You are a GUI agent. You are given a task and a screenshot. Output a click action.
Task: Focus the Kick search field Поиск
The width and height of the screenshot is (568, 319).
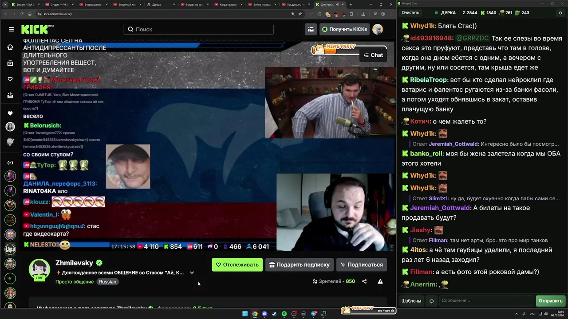[x=199, y=29]
